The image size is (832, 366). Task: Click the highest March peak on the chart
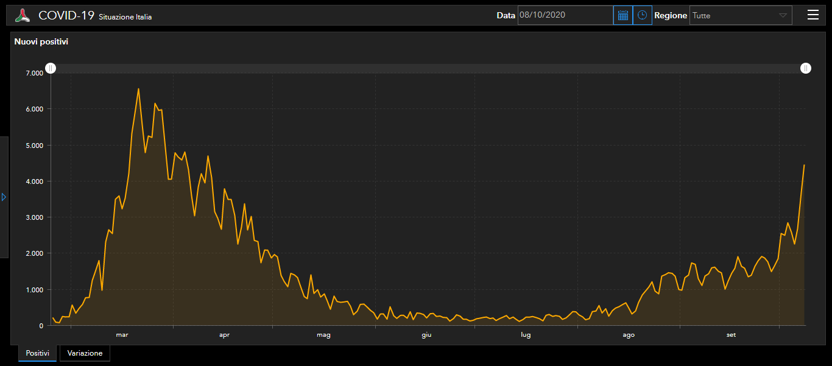point(138,89)
